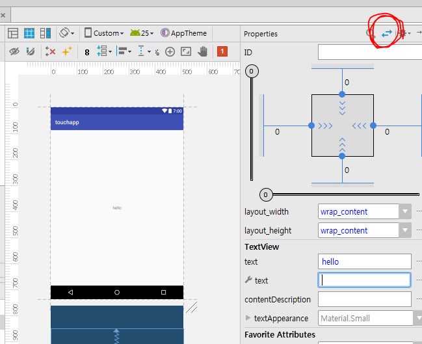
Task: Open the pack options dropdown
Action: click(x=105, y=51)
